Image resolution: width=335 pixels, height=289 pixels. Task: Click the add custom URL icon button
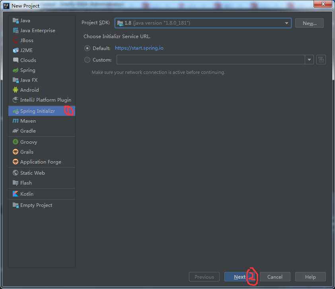(x=321, y=60)
